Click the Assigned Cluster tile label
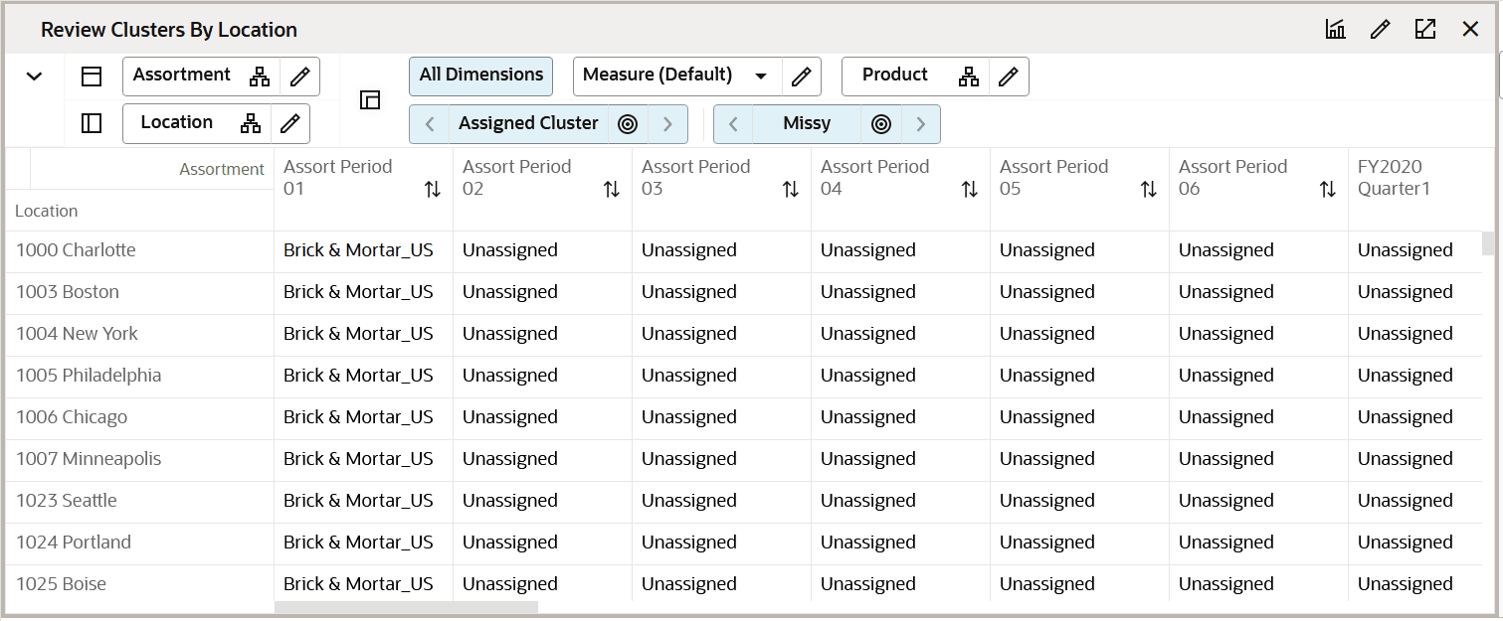 tap(528, 123)
